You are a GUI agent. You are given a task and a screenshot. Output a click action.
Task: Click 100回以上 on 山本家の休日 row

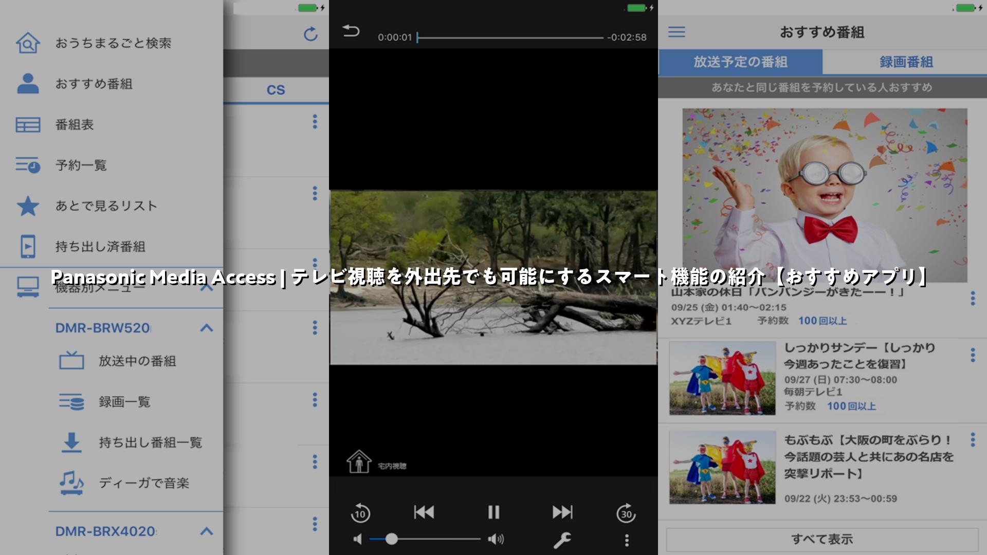coord(822,321)
